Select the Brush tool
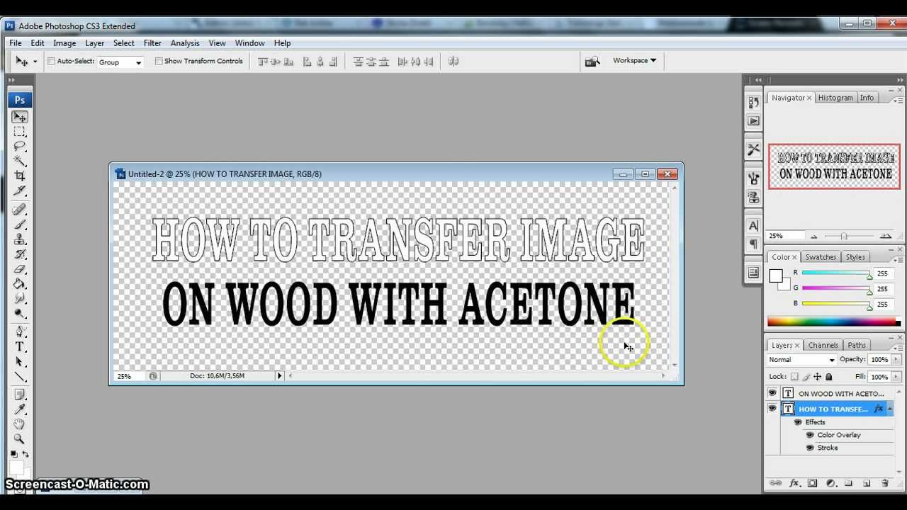Viewport: 907px width, 510px height. click(x=20, y=225)
